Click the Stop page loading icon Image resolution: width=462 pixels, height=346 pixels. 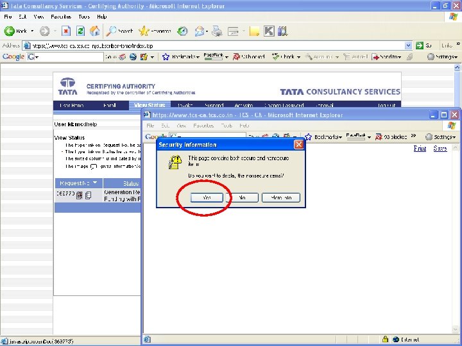click(x=66, y=31)
